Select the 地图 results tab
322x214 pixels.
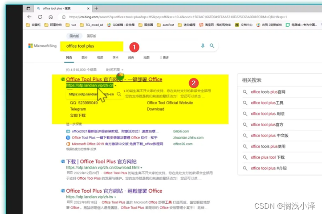click(147, 58)
